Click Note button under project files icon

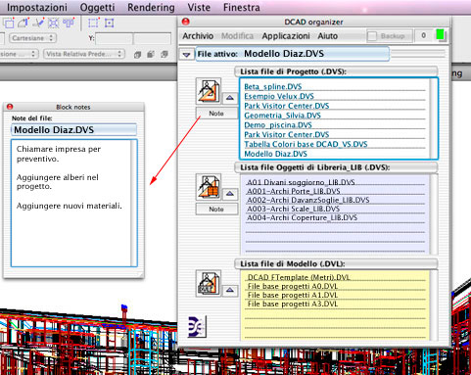[216, 114]
